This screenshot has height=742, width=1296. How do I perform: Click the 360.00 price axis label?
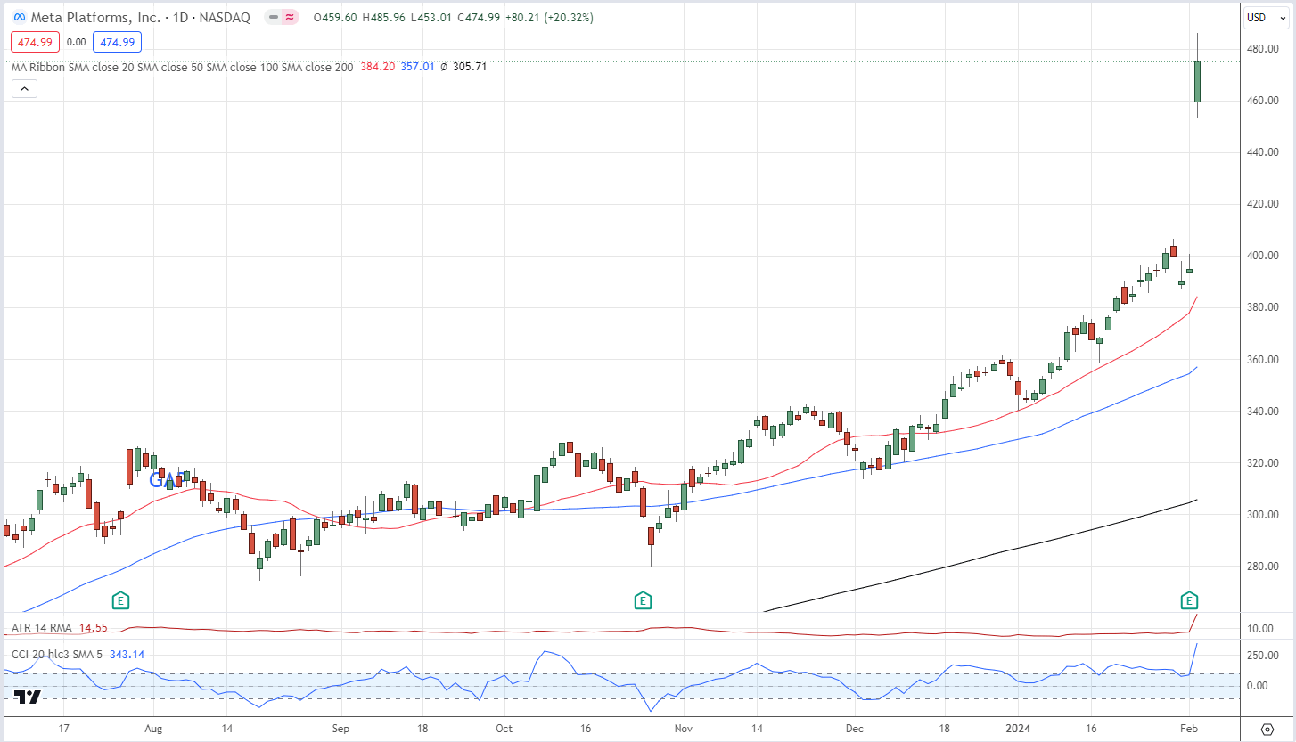coord(1262,360)
